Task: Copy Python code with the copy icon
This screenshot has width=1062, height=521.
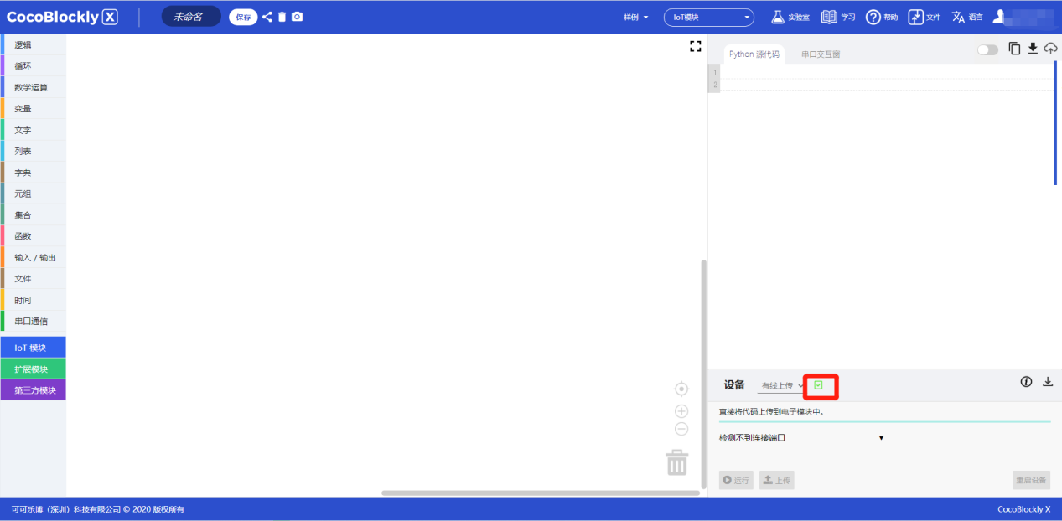Action: [1014, 49]
